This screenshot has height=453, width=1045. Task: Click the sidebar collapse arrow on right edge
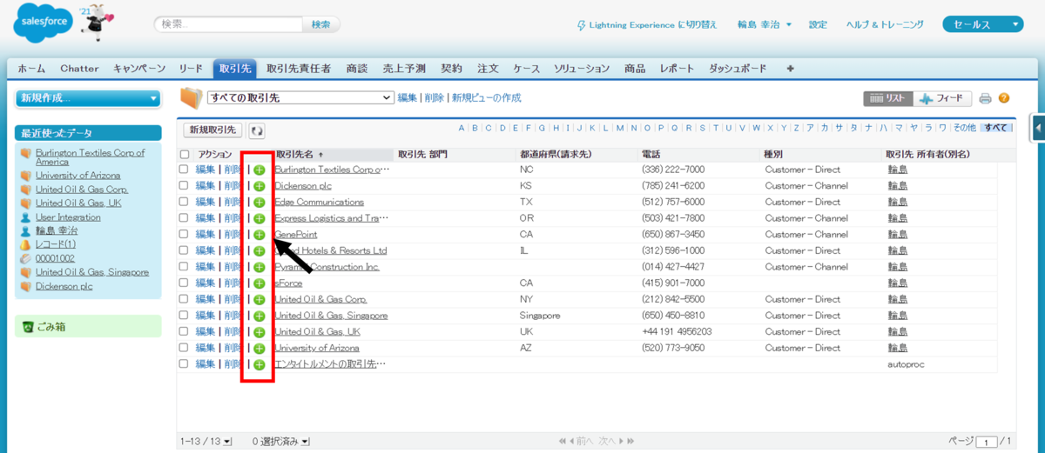tap(1038, 128)
